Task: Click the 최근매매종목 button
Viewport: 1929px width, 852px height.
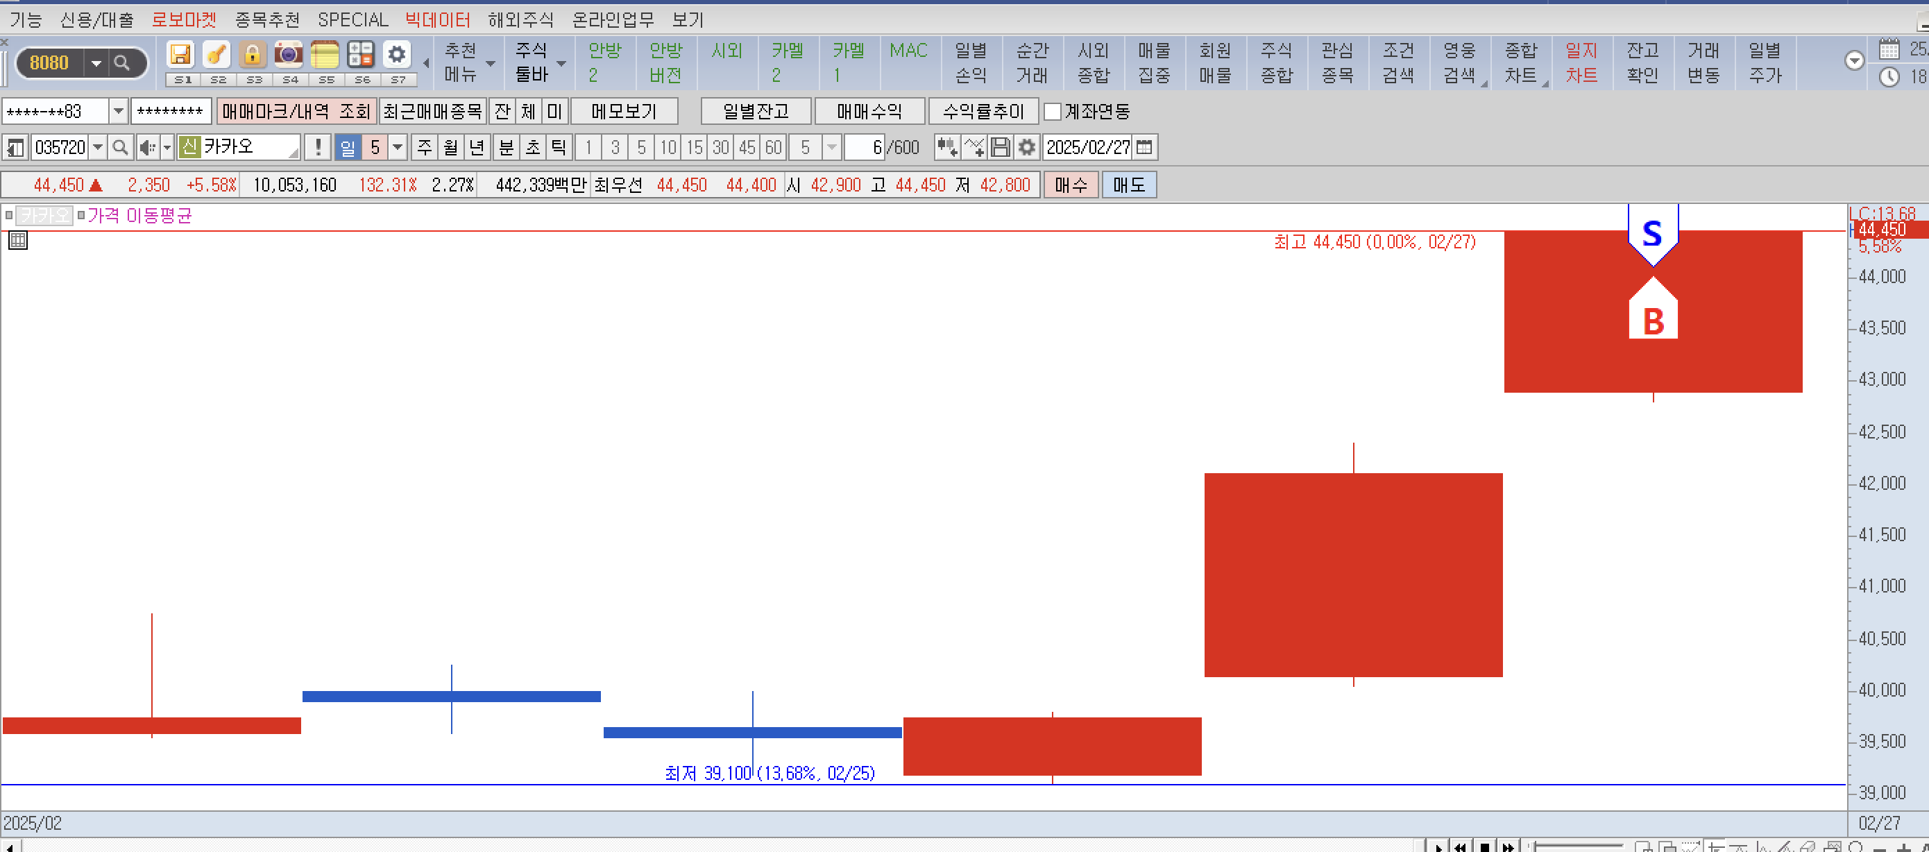Action: 433,112
